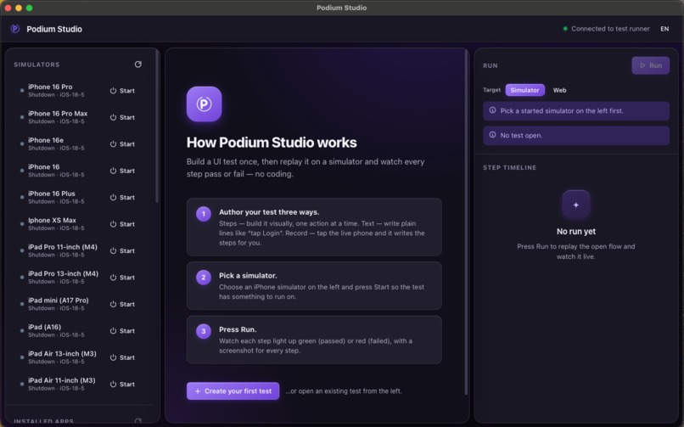Start the iPhone 16 Pro simulator
Viewport: 684px width, 427px height.
coord(122,91)
